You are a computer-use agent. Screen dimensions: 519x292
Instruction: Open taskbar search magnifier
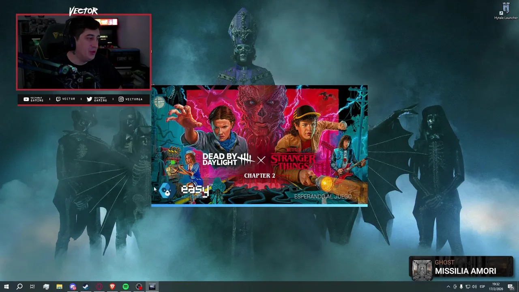[19, 287]
